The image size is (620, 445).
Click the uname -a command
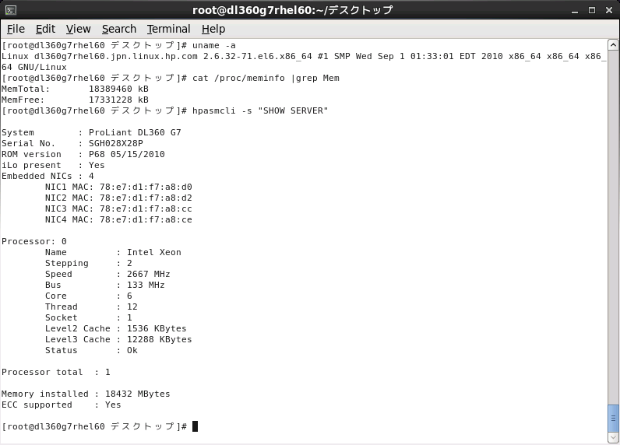pos(214,45)
